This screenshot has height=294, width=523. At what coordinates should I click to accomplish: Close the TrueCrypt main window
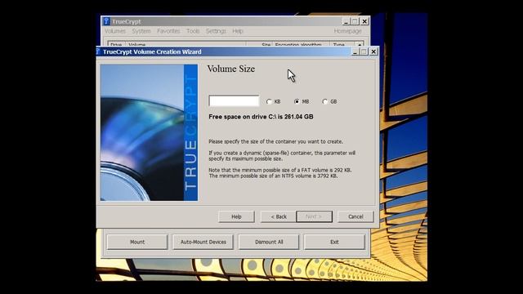364,21
